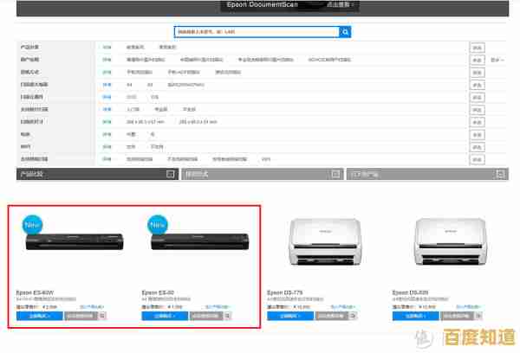Select A3 in the scan size filter
This screenshot has width=520, height=353.
(150, 85)
